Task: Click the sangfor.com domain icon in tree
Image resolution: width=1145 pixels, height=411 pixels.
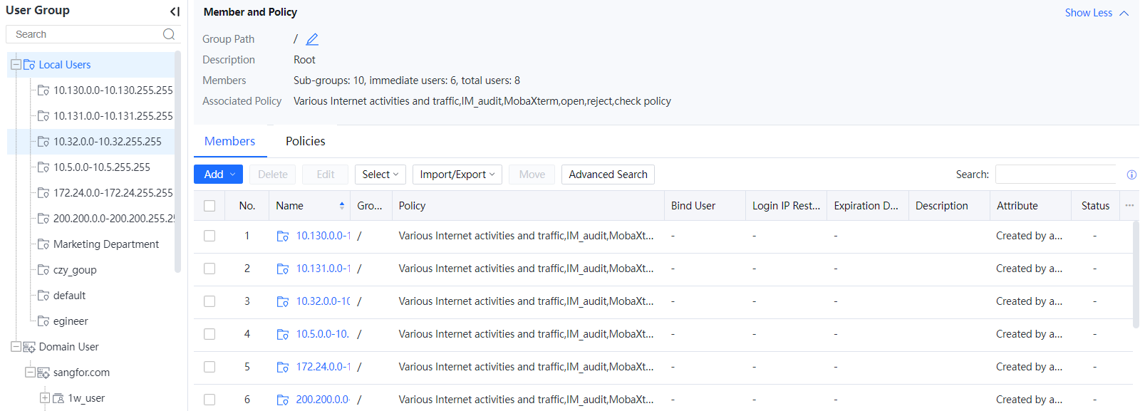Action: pos(43,373)
